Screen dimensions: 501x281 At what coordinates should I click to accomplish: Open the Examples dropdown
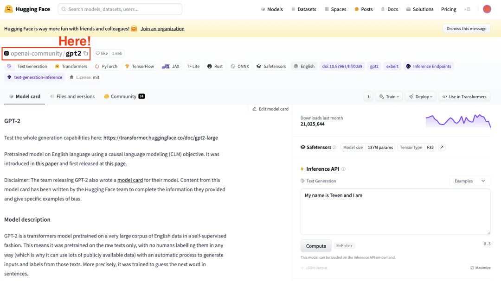pos(469,181)
